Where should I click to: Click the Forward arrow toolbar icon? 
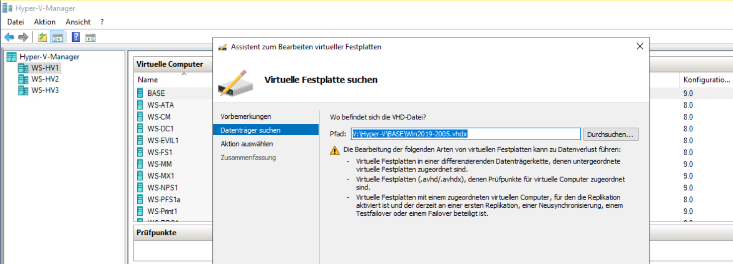pos(23,37)
